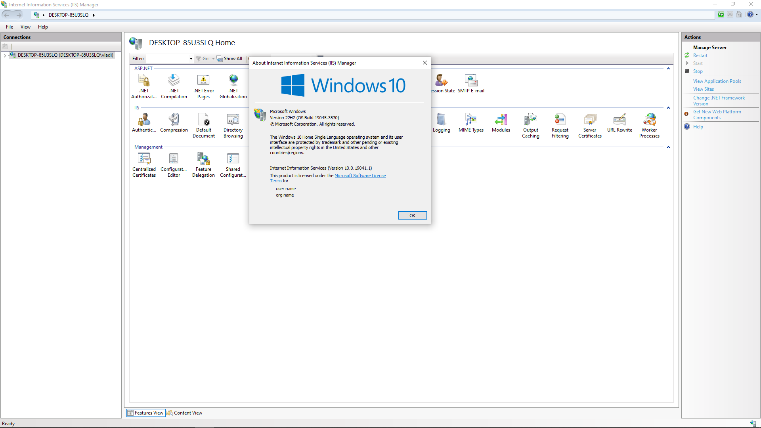Open the Output Caching feature
Viewport: 761px width, 428px height.
pos(531,125)
